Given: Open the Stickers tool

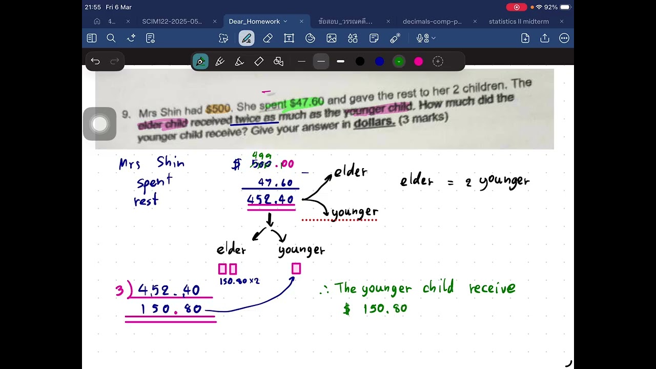Looking at the screenshot, I should pyautogui.click(x=310, y=38).
